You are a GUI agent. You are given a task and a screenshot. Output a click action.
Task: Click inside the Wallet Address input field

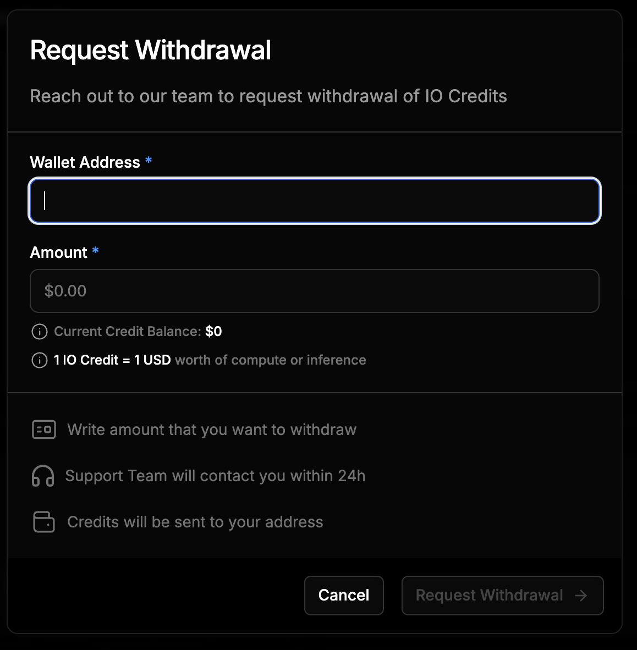tap(315, 201)
